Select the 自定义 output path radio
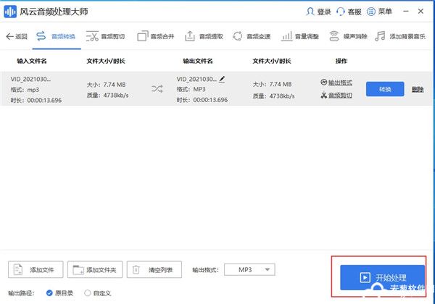 click(x=88, y=293)
